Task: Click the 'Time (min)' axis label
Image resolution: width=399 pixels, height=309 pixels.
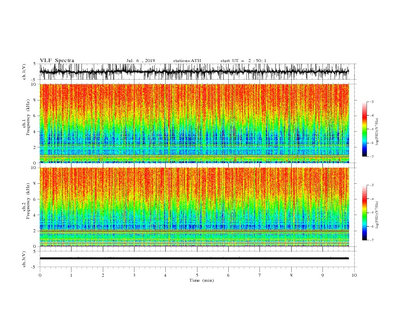Action: click(202, 280)
